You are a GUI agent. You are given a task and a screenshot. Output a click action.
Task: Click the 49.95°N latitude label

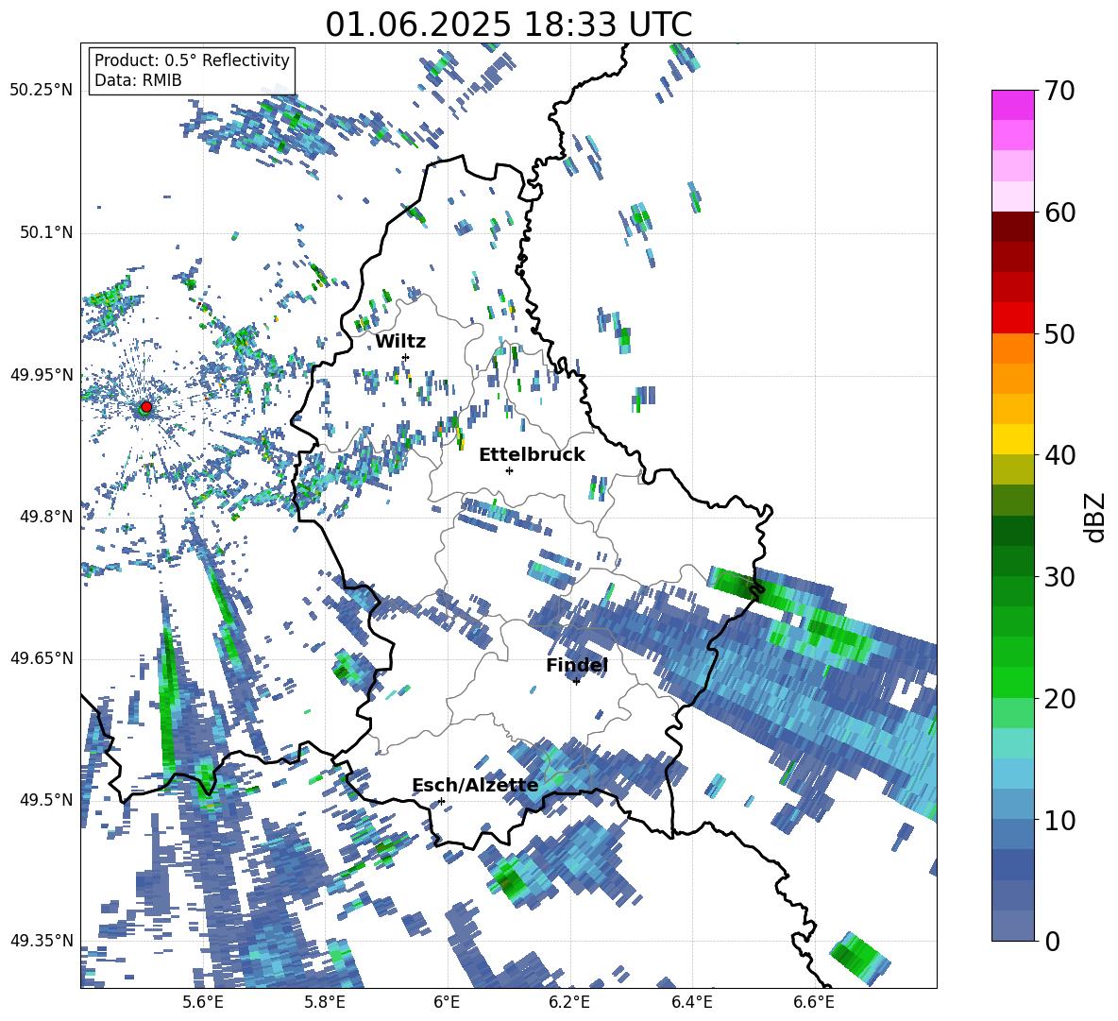click(42, 375)
